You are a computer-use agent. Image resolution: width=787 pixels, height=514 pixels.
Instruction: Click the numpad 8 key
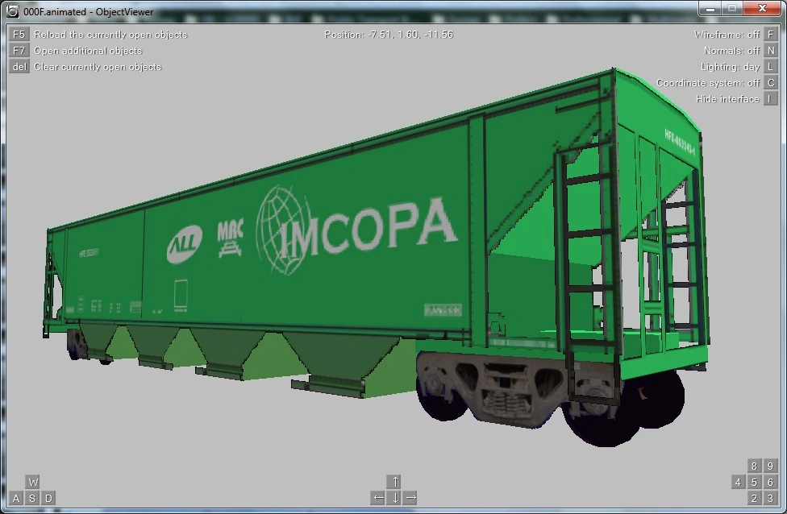click(754, 466)
